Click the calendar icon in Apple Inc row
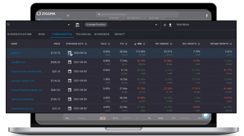The image size is (244, 136). 70,53
